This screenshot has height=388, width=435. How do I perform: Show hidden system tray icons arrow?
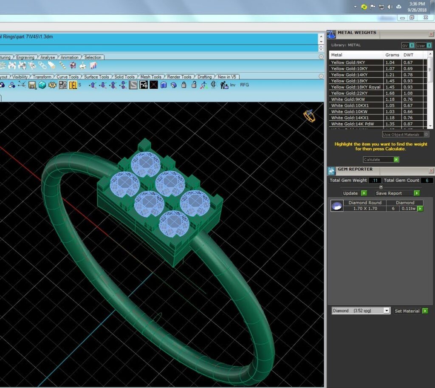355,7
